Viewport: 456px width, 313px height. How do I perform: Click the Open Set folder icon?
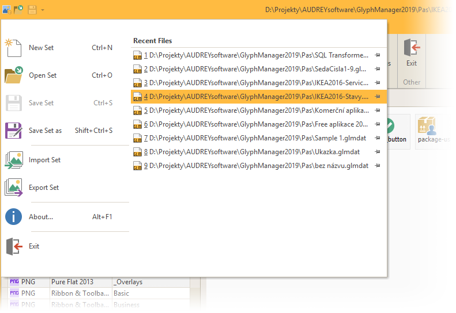click(13, 75)
